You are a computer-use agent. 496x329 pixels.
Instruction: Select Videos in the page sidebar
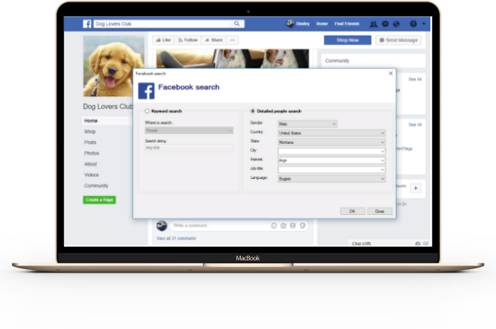pyautogui.click(x=92, y=175)
